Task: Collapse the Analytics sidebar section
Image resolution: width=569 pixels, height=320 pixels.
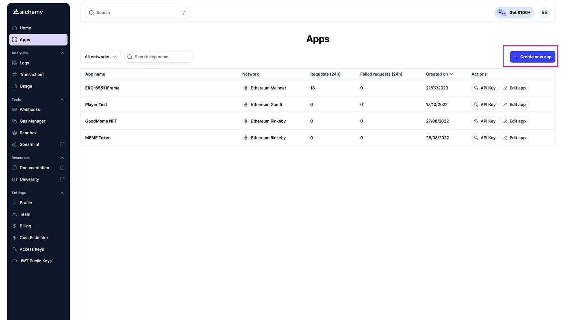Action: pyautogui.click(x=62, y=53)
